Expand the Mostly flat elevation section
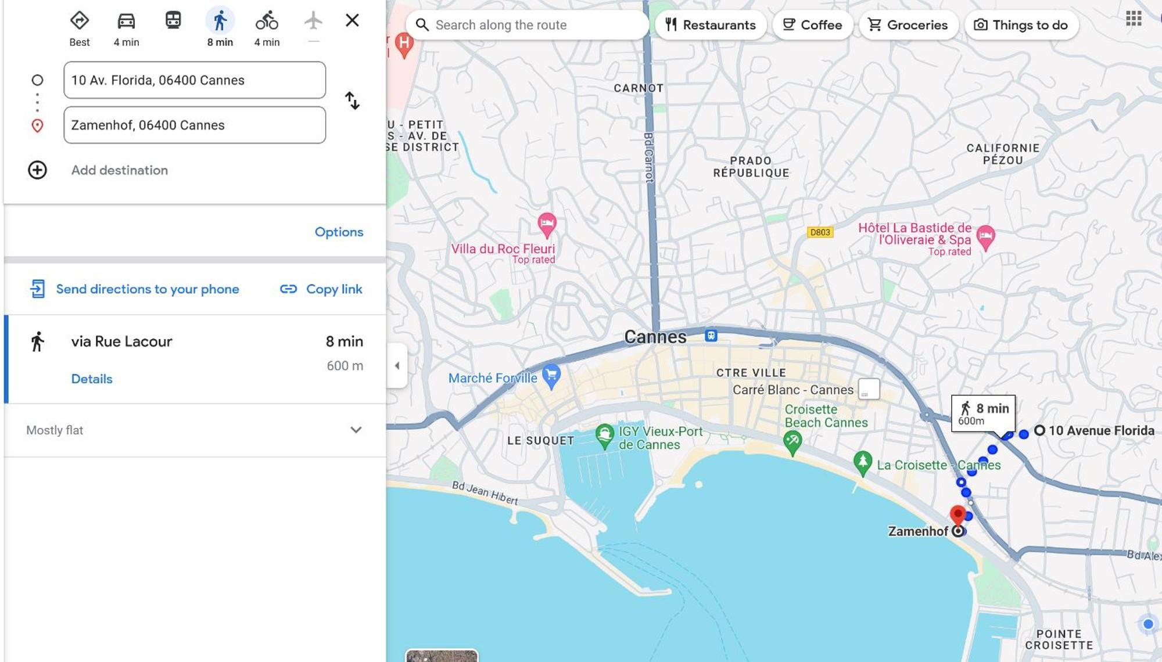Screen dimensions: 1162x662 click(195, 430)
